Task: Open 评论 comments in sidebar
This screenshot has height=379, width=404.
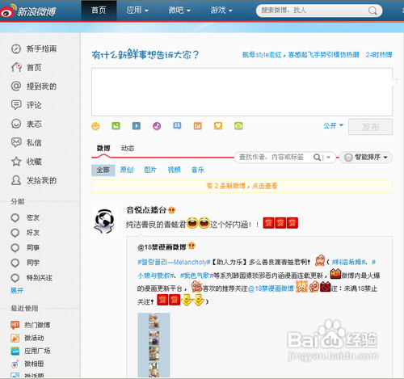Action: pos(27,105)
